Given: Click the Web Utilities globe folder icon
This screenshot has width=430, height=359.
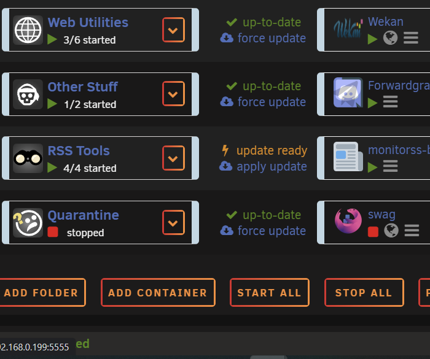Looking at the screenshot, I should pos(28,30).
